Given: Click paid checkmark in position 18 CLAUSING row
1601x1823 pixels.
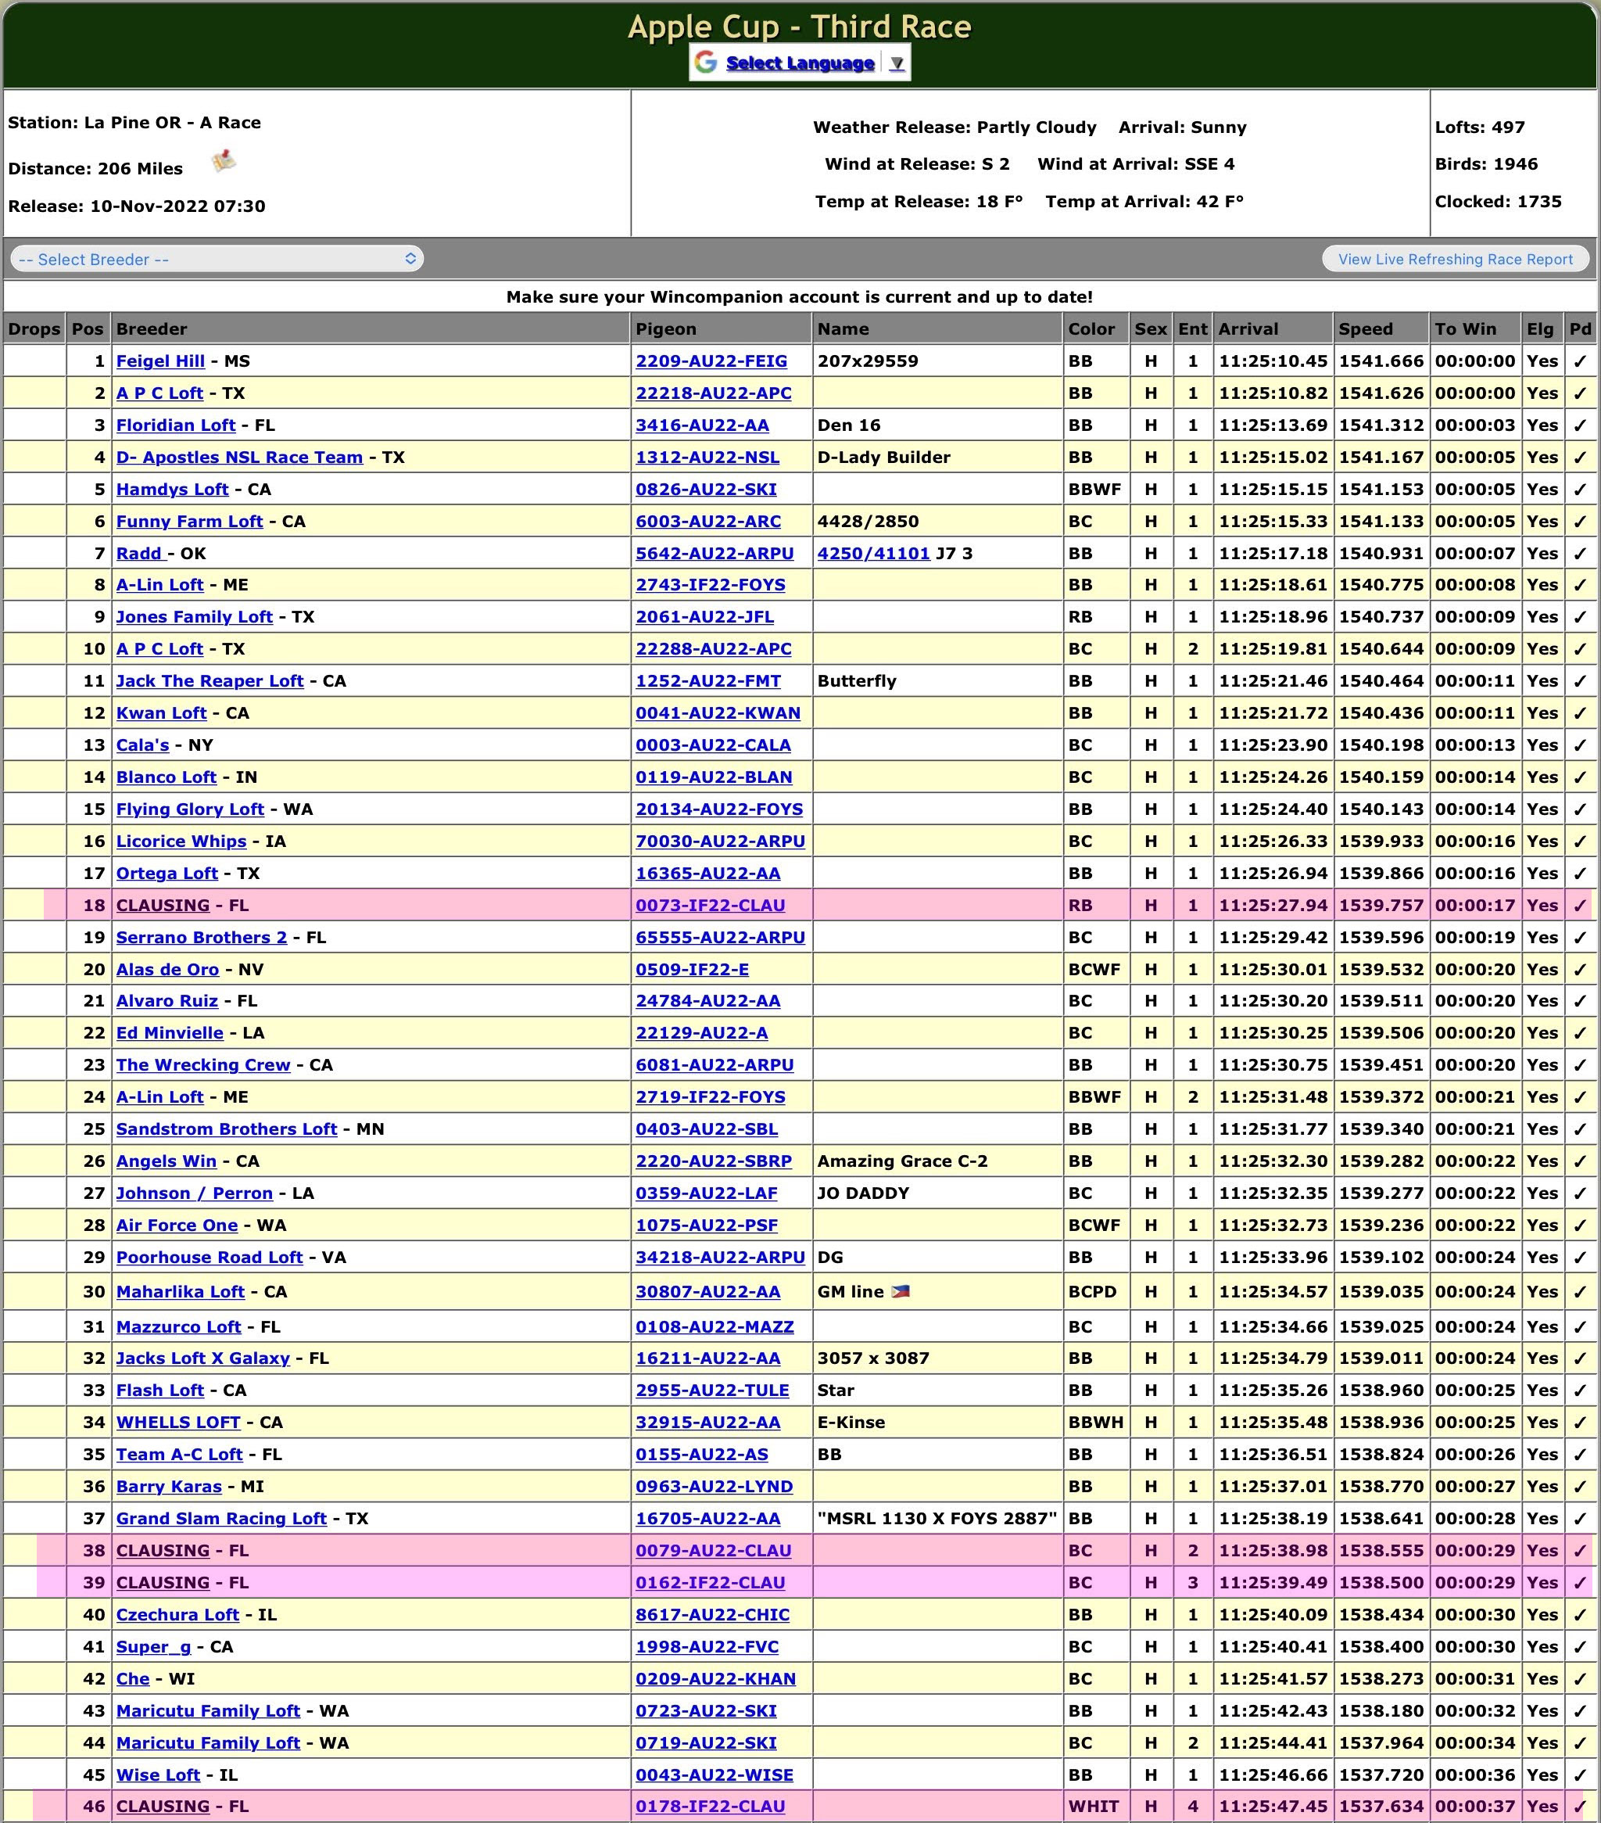Looking at the screenshot, I should click(1580, 906).
